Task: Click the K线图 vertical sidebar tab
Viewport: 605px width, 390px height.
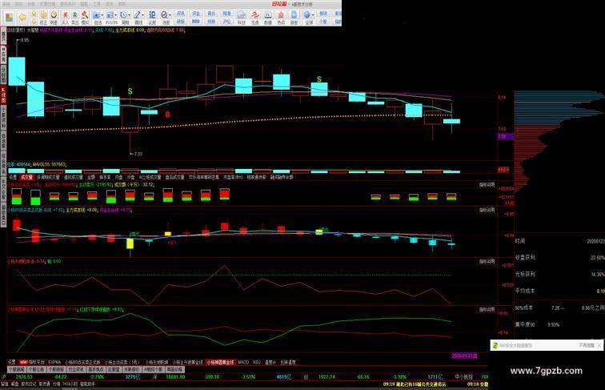Action: point(3,94)
